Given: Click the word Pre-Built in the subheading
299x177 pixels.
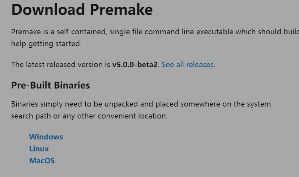Looking at the screenshot, I should (31, 85).
